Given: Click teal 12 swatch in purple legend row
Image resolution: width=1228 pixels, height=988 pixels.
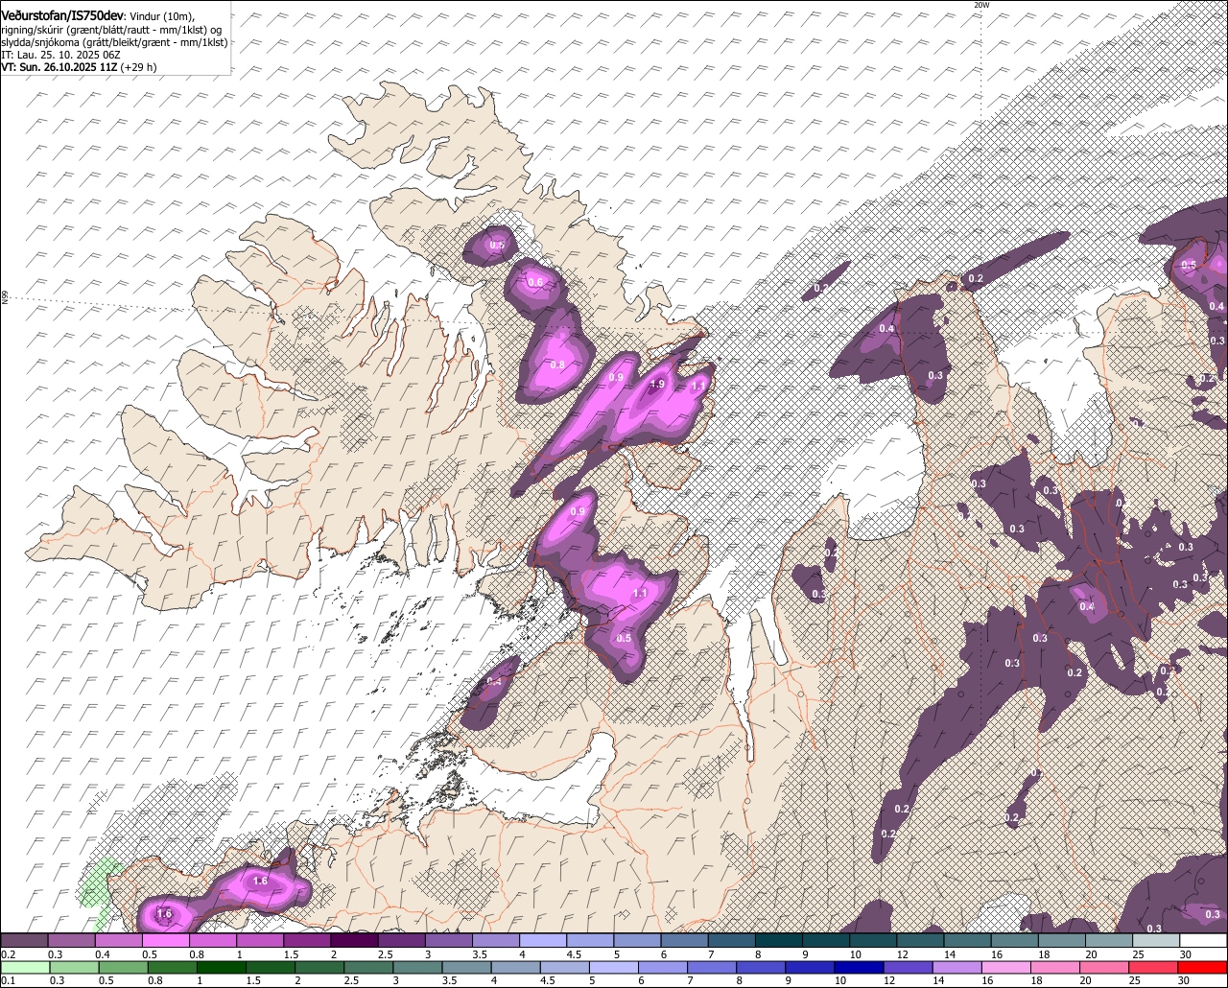Looking at the screenshot, I should coord(921,940).
